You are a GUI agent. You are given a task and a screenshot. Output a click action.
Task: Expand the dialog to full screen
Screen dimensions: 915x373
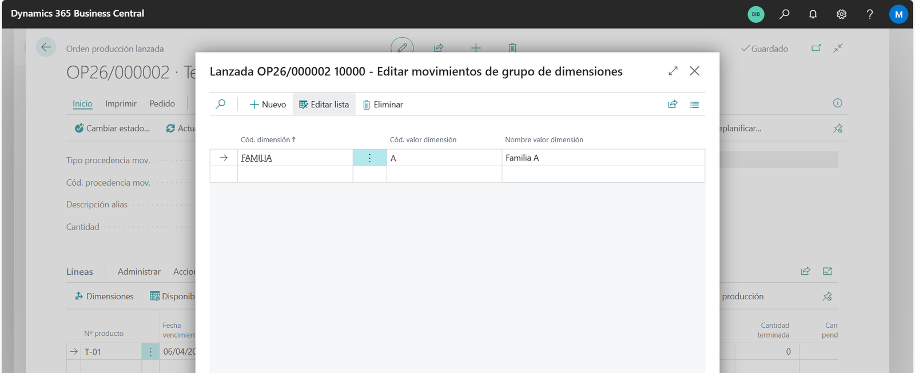point(673,71)
